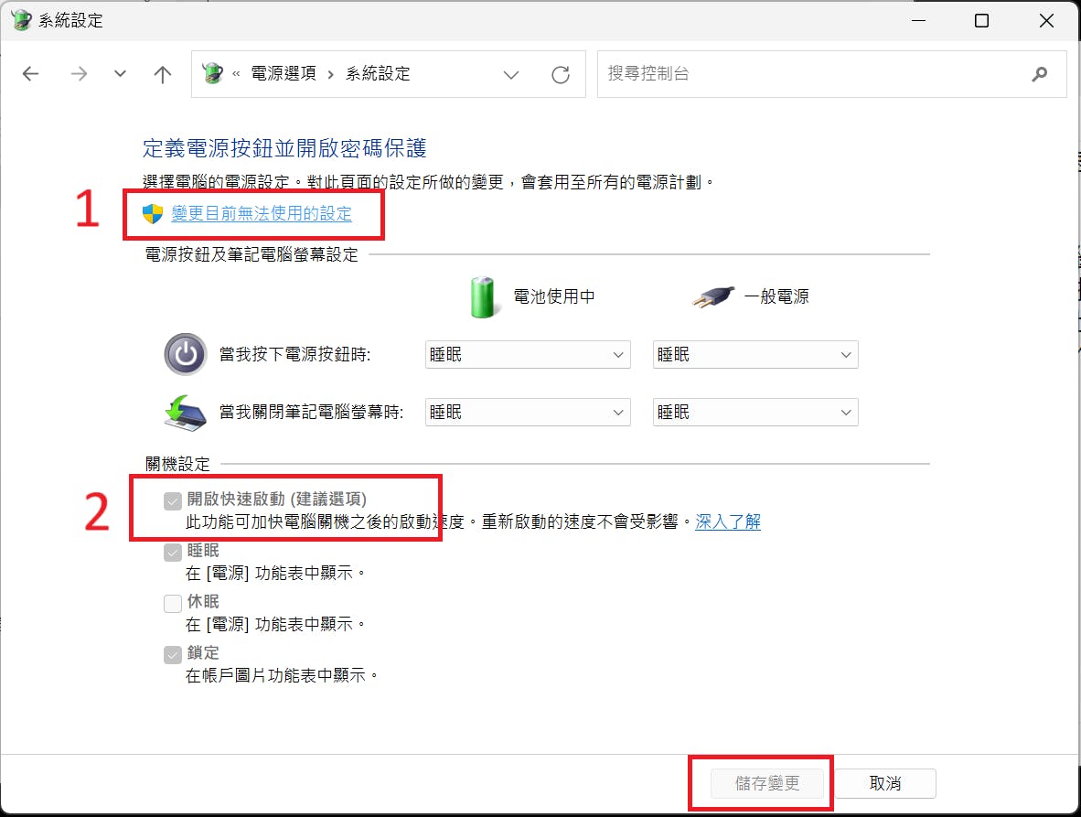Toggle the 睡眠 power menu checkbox
The height and width of the screenshot is (817, 1081).
click(173, 552)
